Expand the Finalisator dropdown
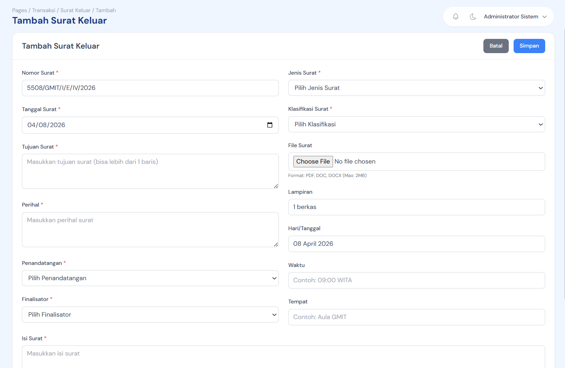This screenshot has height=368, width=565. [x=150, y=315]
